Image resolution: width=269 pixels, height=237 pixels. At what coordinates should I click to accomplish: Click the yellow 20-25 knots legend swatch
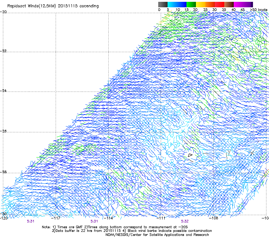tap(201, 4)
